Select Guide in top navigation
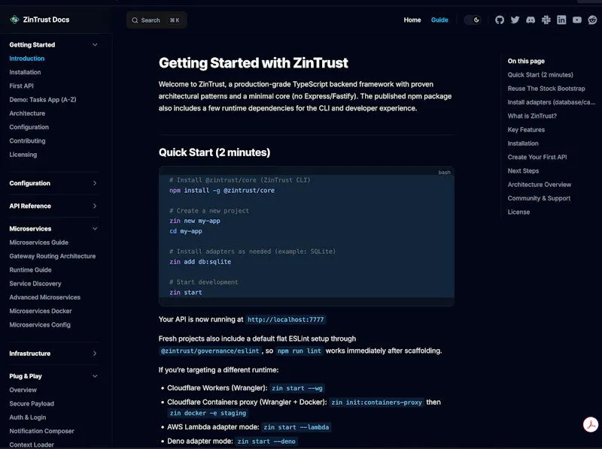 coord(439,20)
